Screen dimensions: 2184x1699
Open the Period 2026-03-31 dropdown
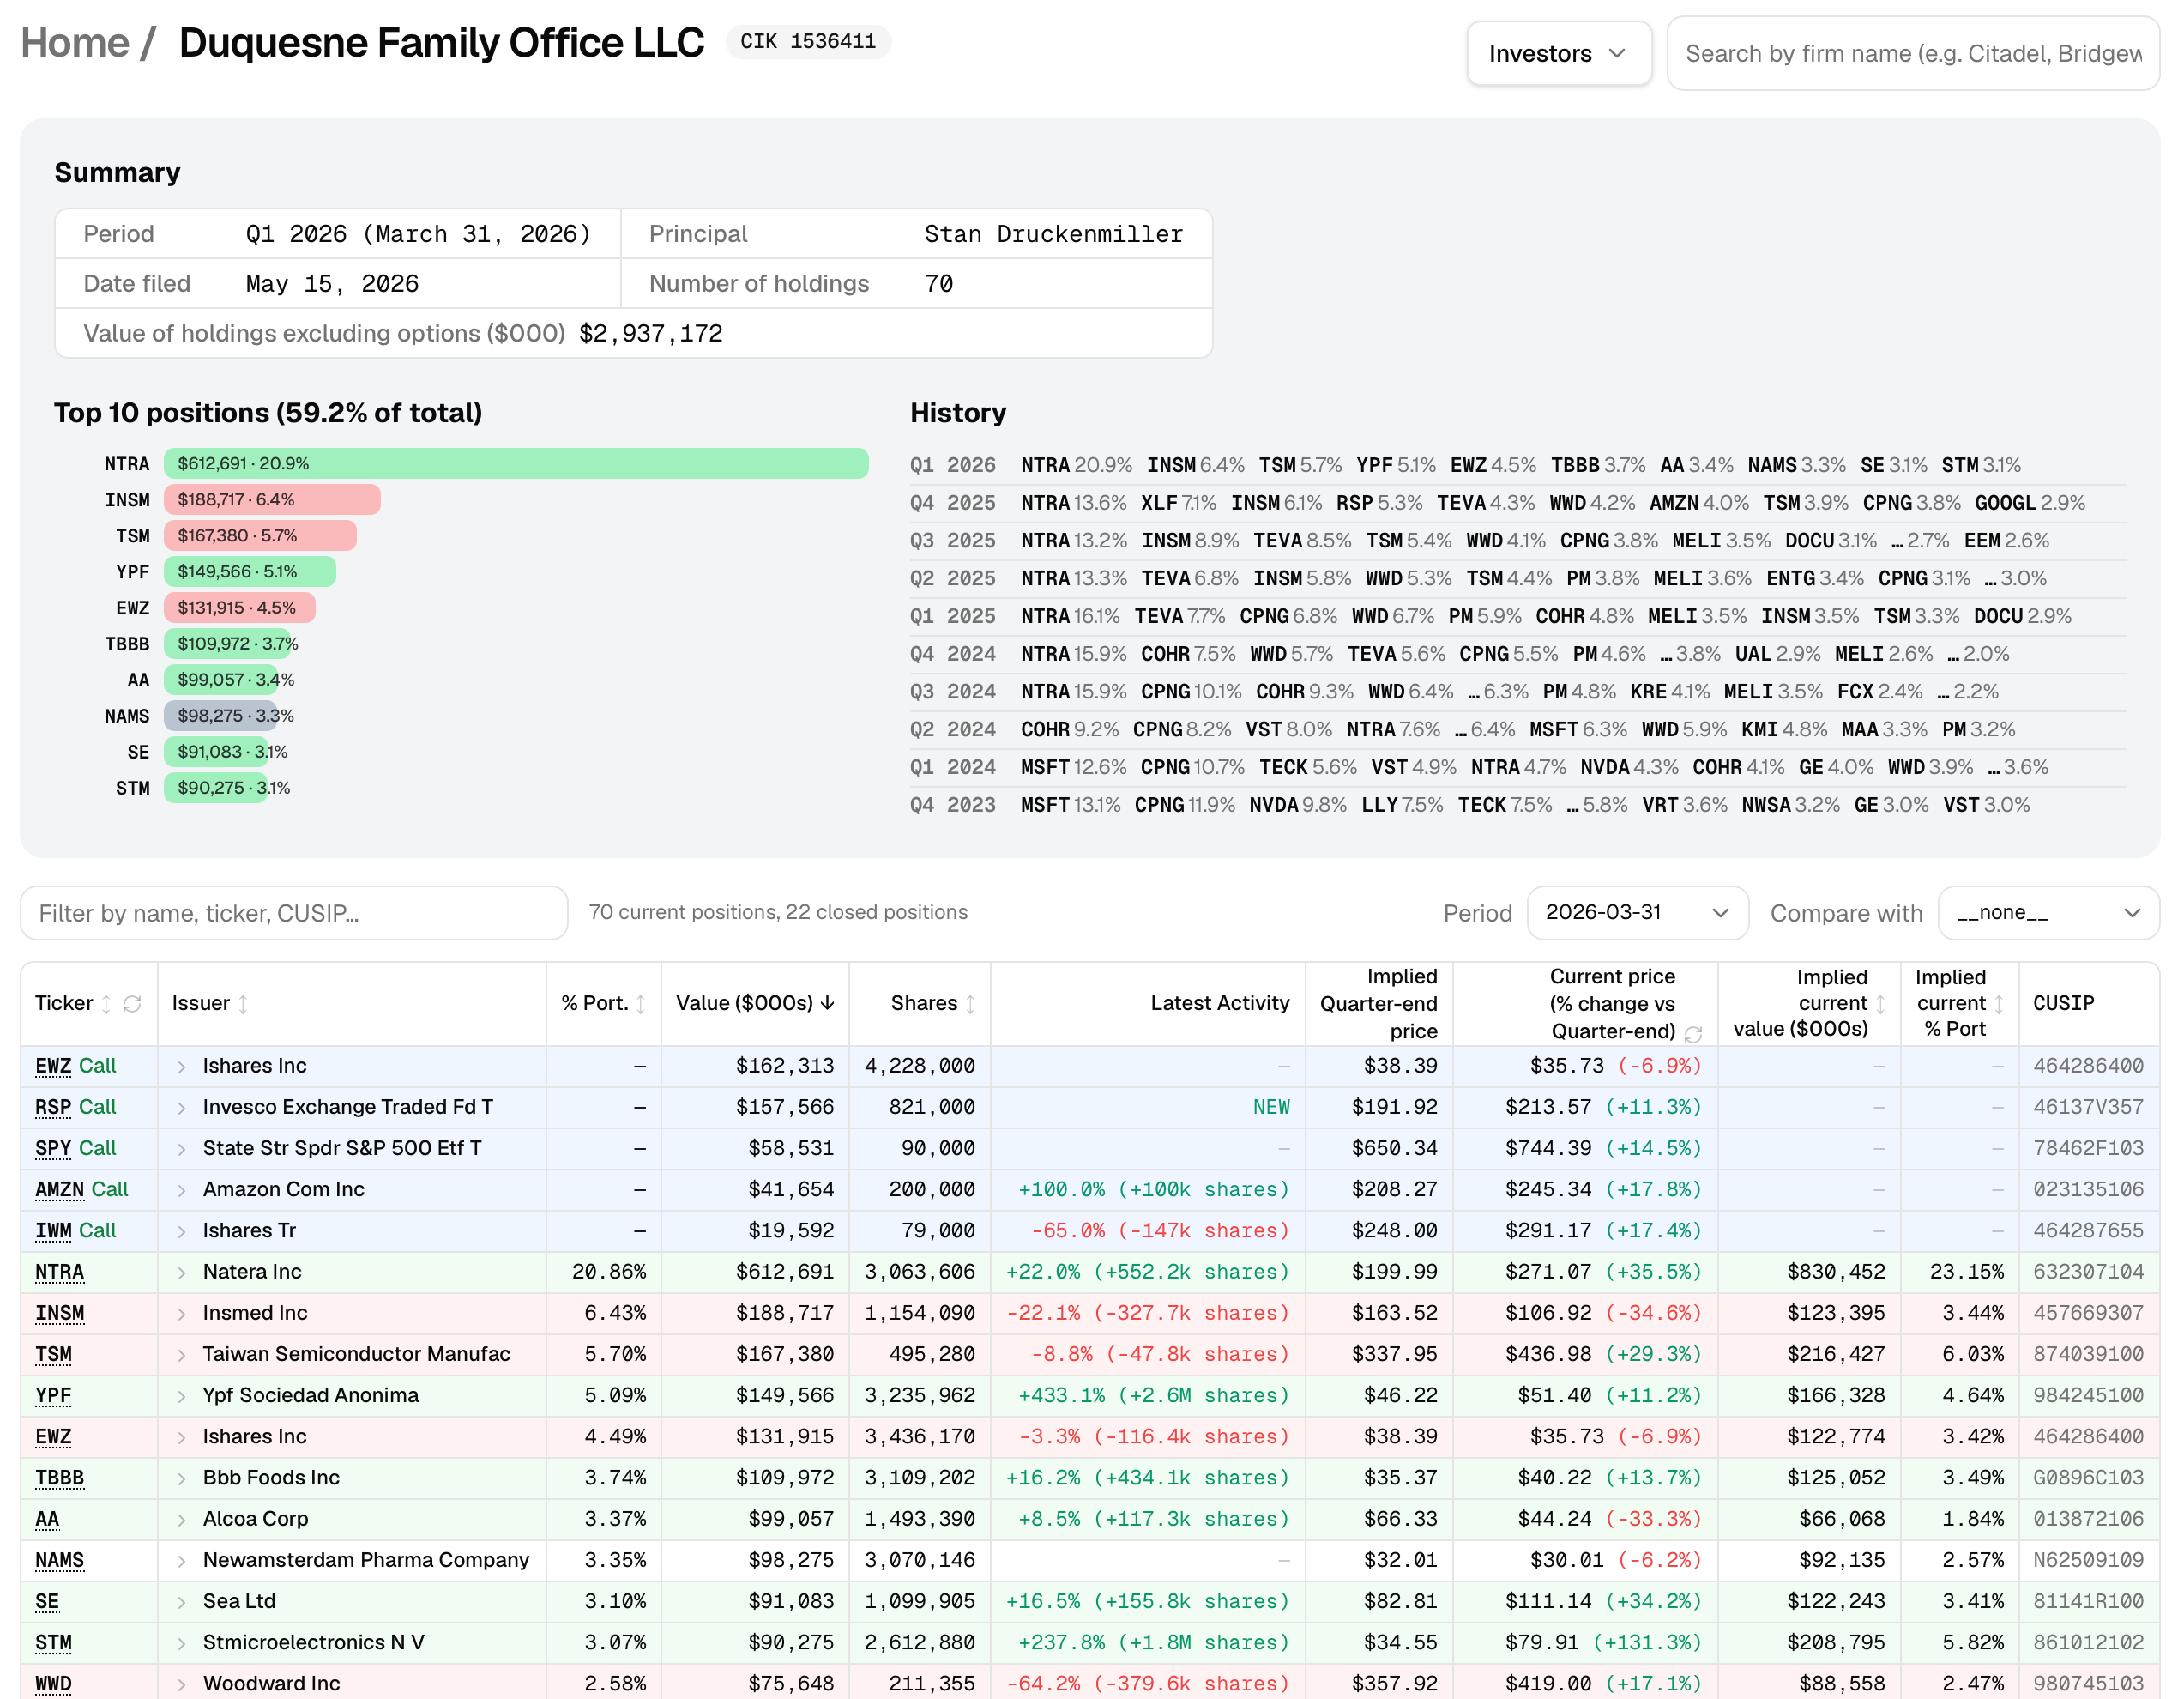click(1637, 912)
